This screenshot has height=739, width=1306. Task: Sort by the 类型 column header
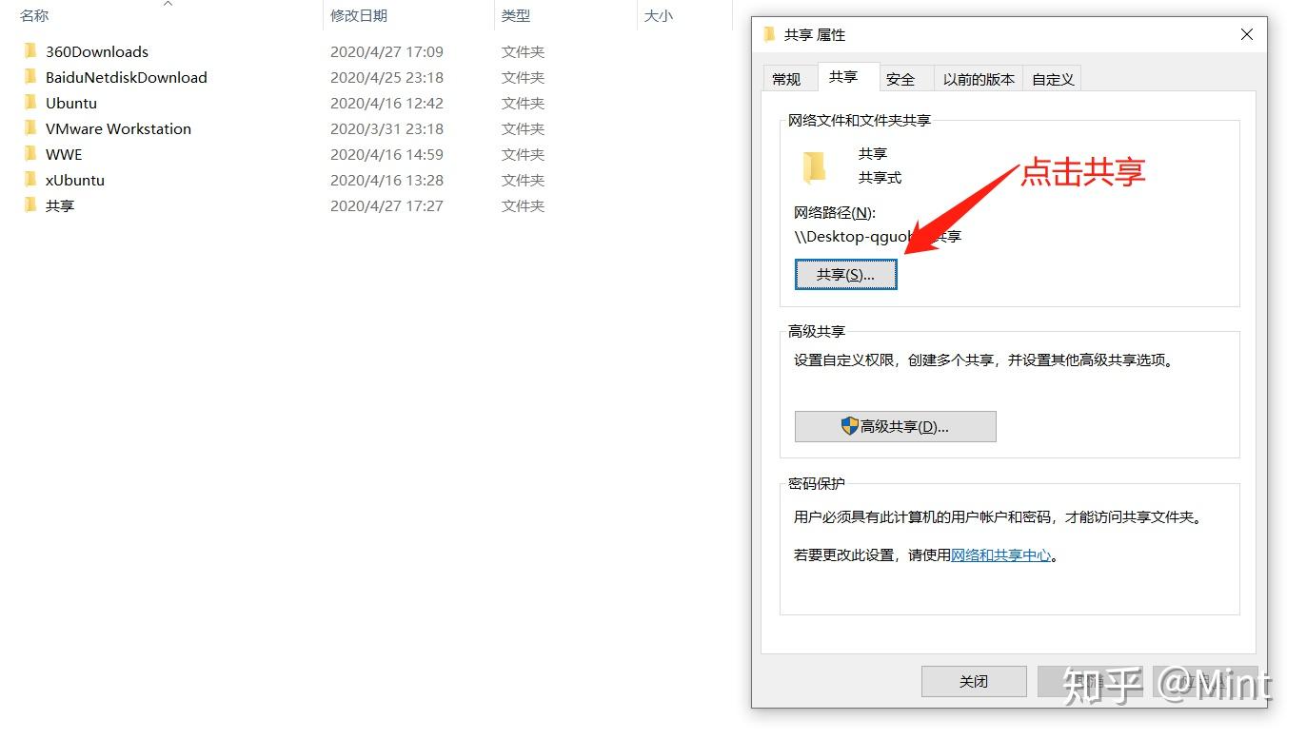(x=516, y=15)
